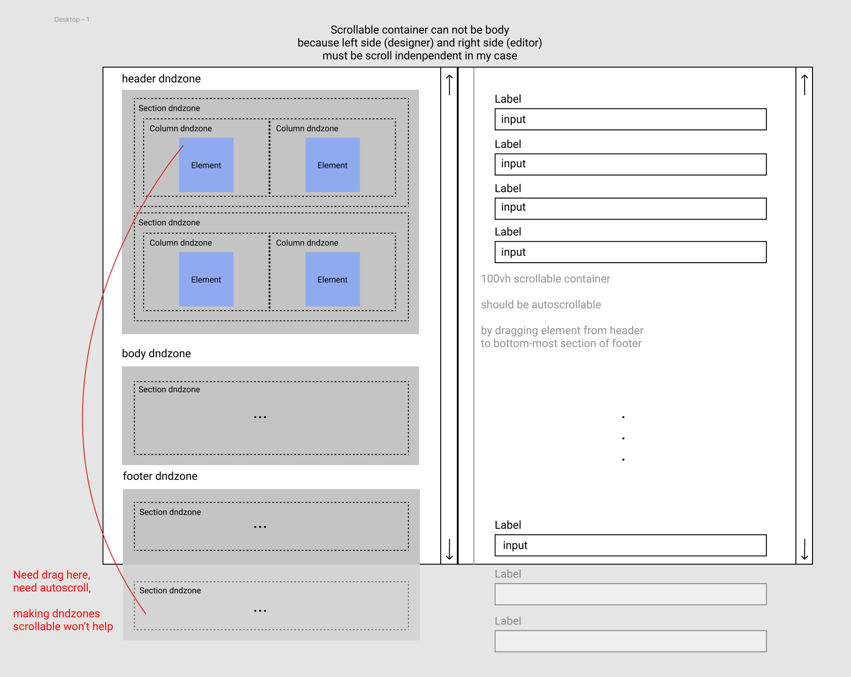The height and width of the screenshot is (677, 851).
Task: Select the first Element in the top Column dndzone
Action: click(206, 165)
